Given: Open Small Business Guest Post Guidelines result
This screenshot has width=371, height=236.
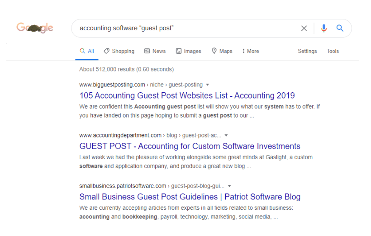Looking at the screenshot, I should pos(190,197).
